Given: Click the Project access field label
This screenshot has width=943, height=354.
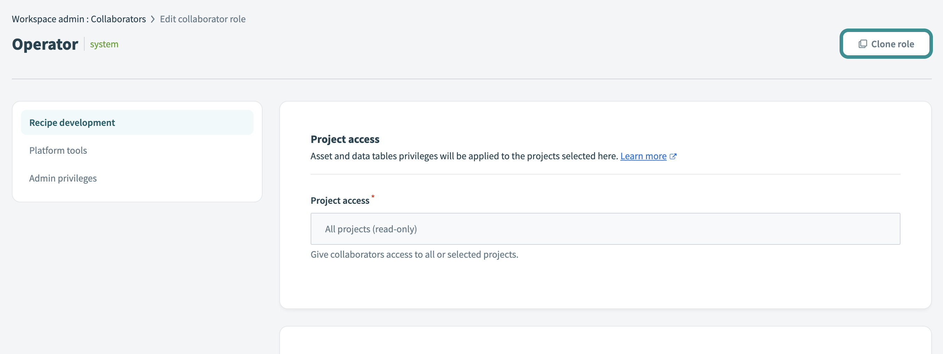Looking at the screenshot, I should tap(340, 200).
